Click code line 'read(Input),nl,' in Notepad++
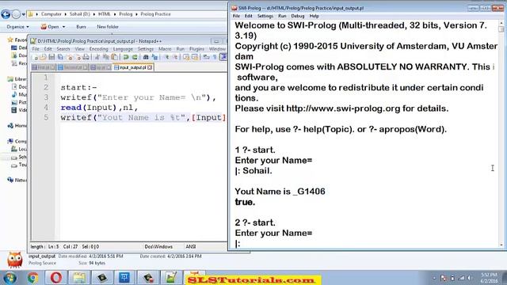 click(99, 108)
